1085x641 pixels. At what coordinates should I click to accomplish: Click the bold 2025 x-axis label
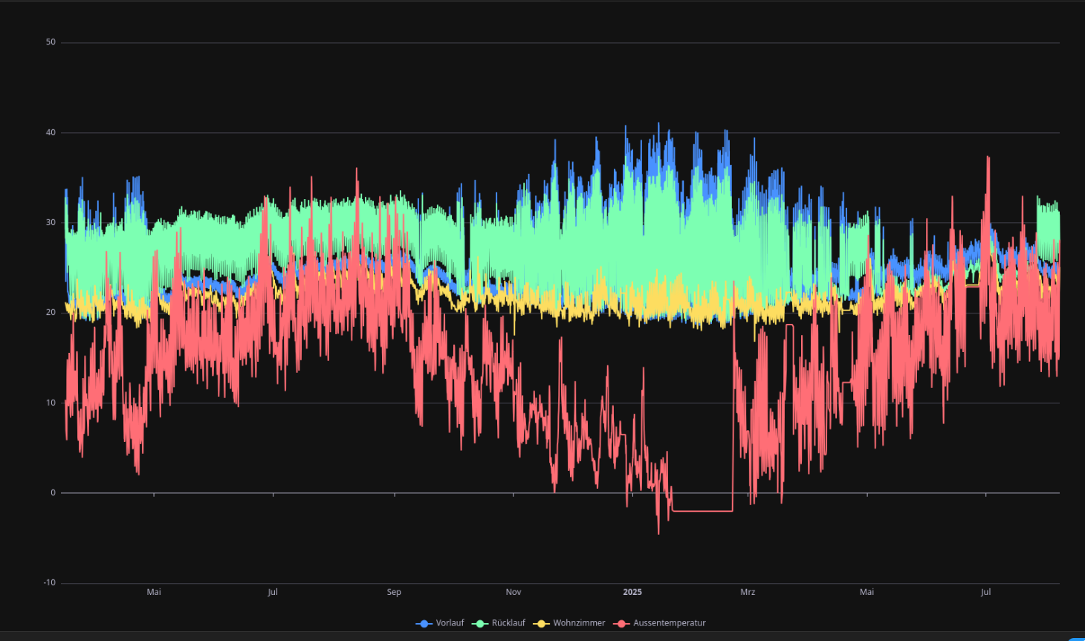click(x=632, y=592)
